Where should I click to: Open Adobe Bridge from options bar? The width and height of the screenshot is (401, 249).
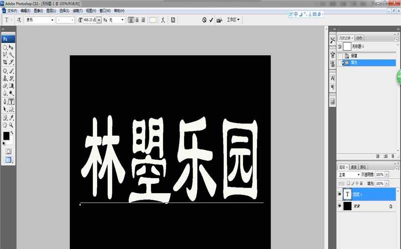[219, 20]
